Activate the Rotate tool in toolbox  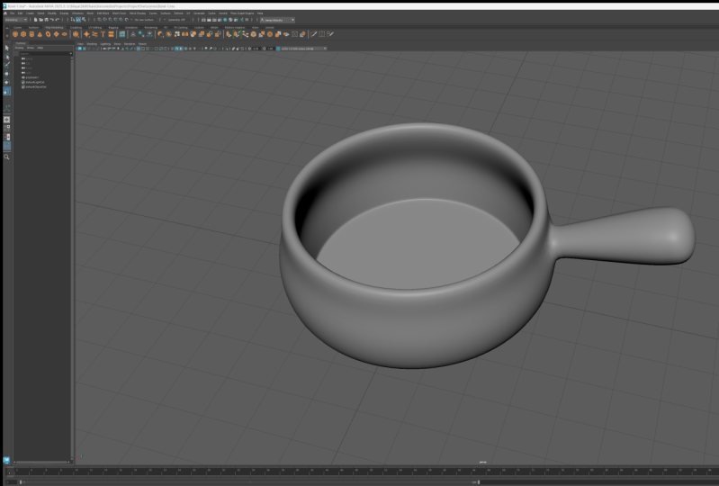point(7,82)
